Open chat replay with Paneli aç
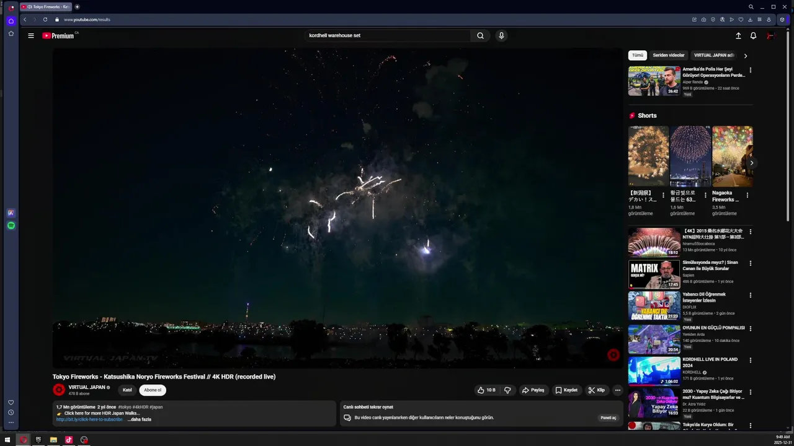The width and height of the screenshot is (794, 446). point(609,418)
